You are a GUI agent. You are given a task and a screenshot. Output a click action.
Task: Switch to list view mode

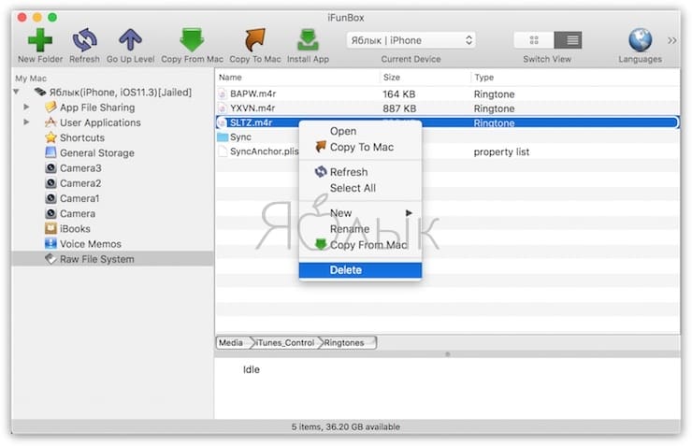click(569, 40)
